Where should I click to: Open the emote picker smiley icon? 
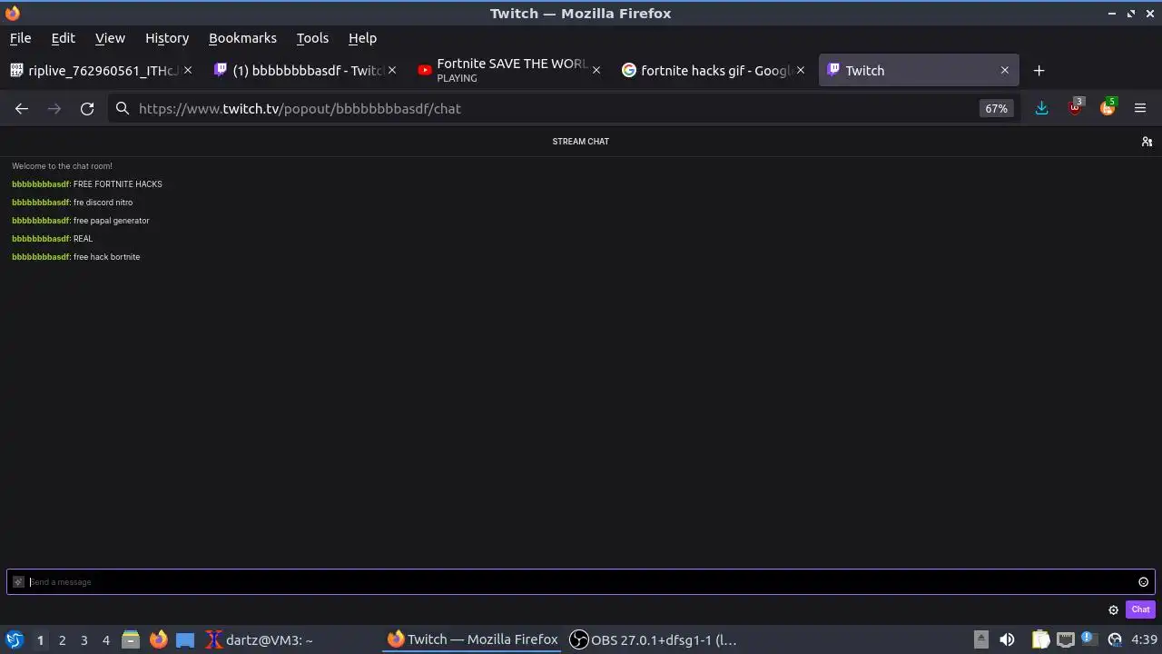(1143, 582)
